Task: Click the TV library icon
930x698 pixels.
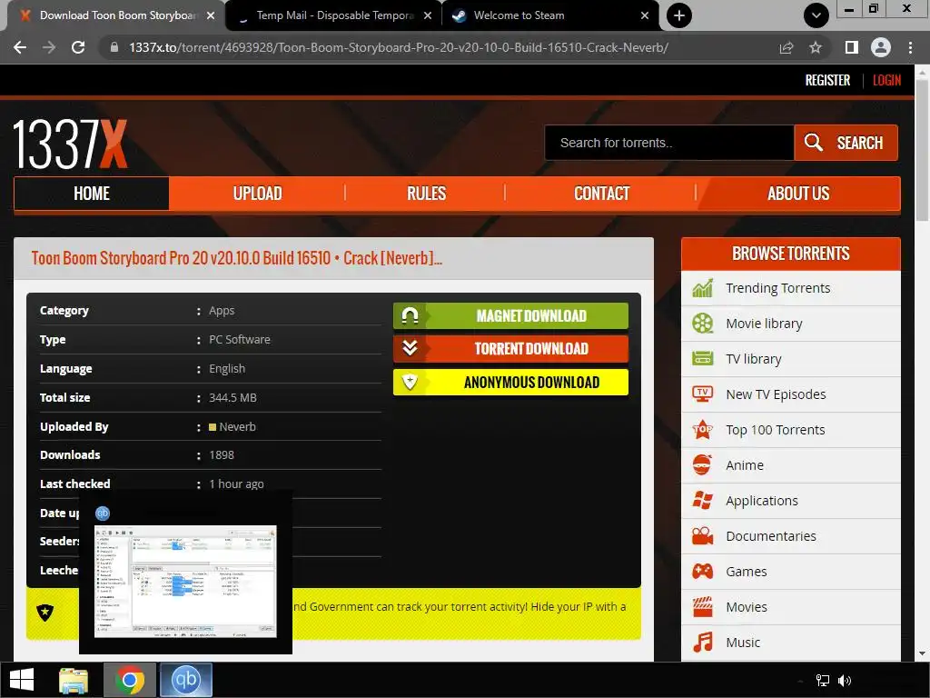Action: 703,358
